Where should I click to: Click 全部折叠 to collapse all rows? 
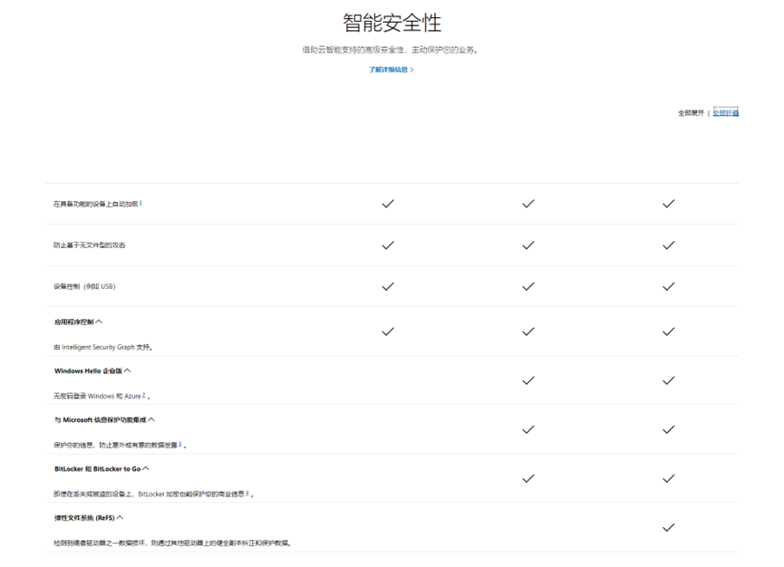(725, 113)
